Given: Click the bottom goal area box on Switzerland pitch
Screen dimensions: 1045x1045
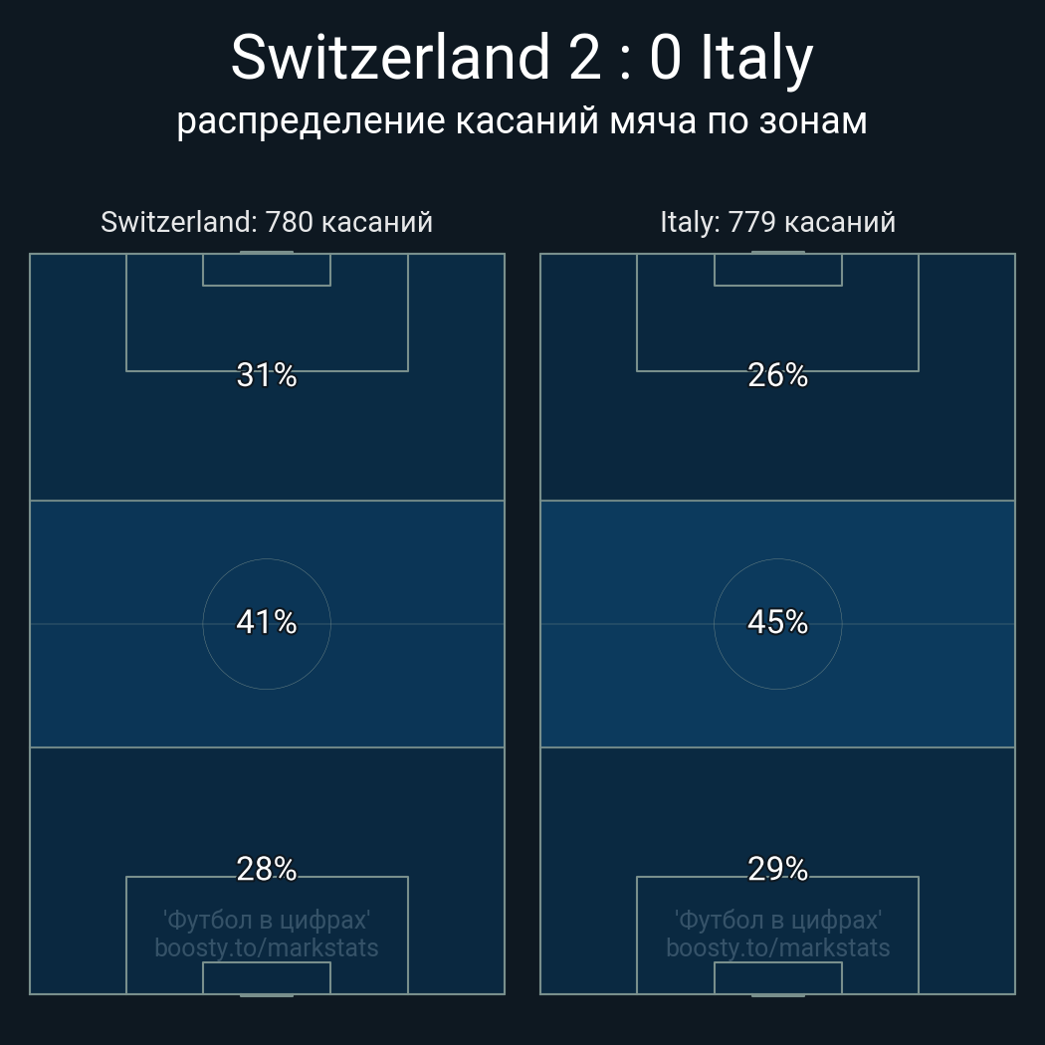Looking at the screenshot, I should pyautogui.click(x=267, y=977).
